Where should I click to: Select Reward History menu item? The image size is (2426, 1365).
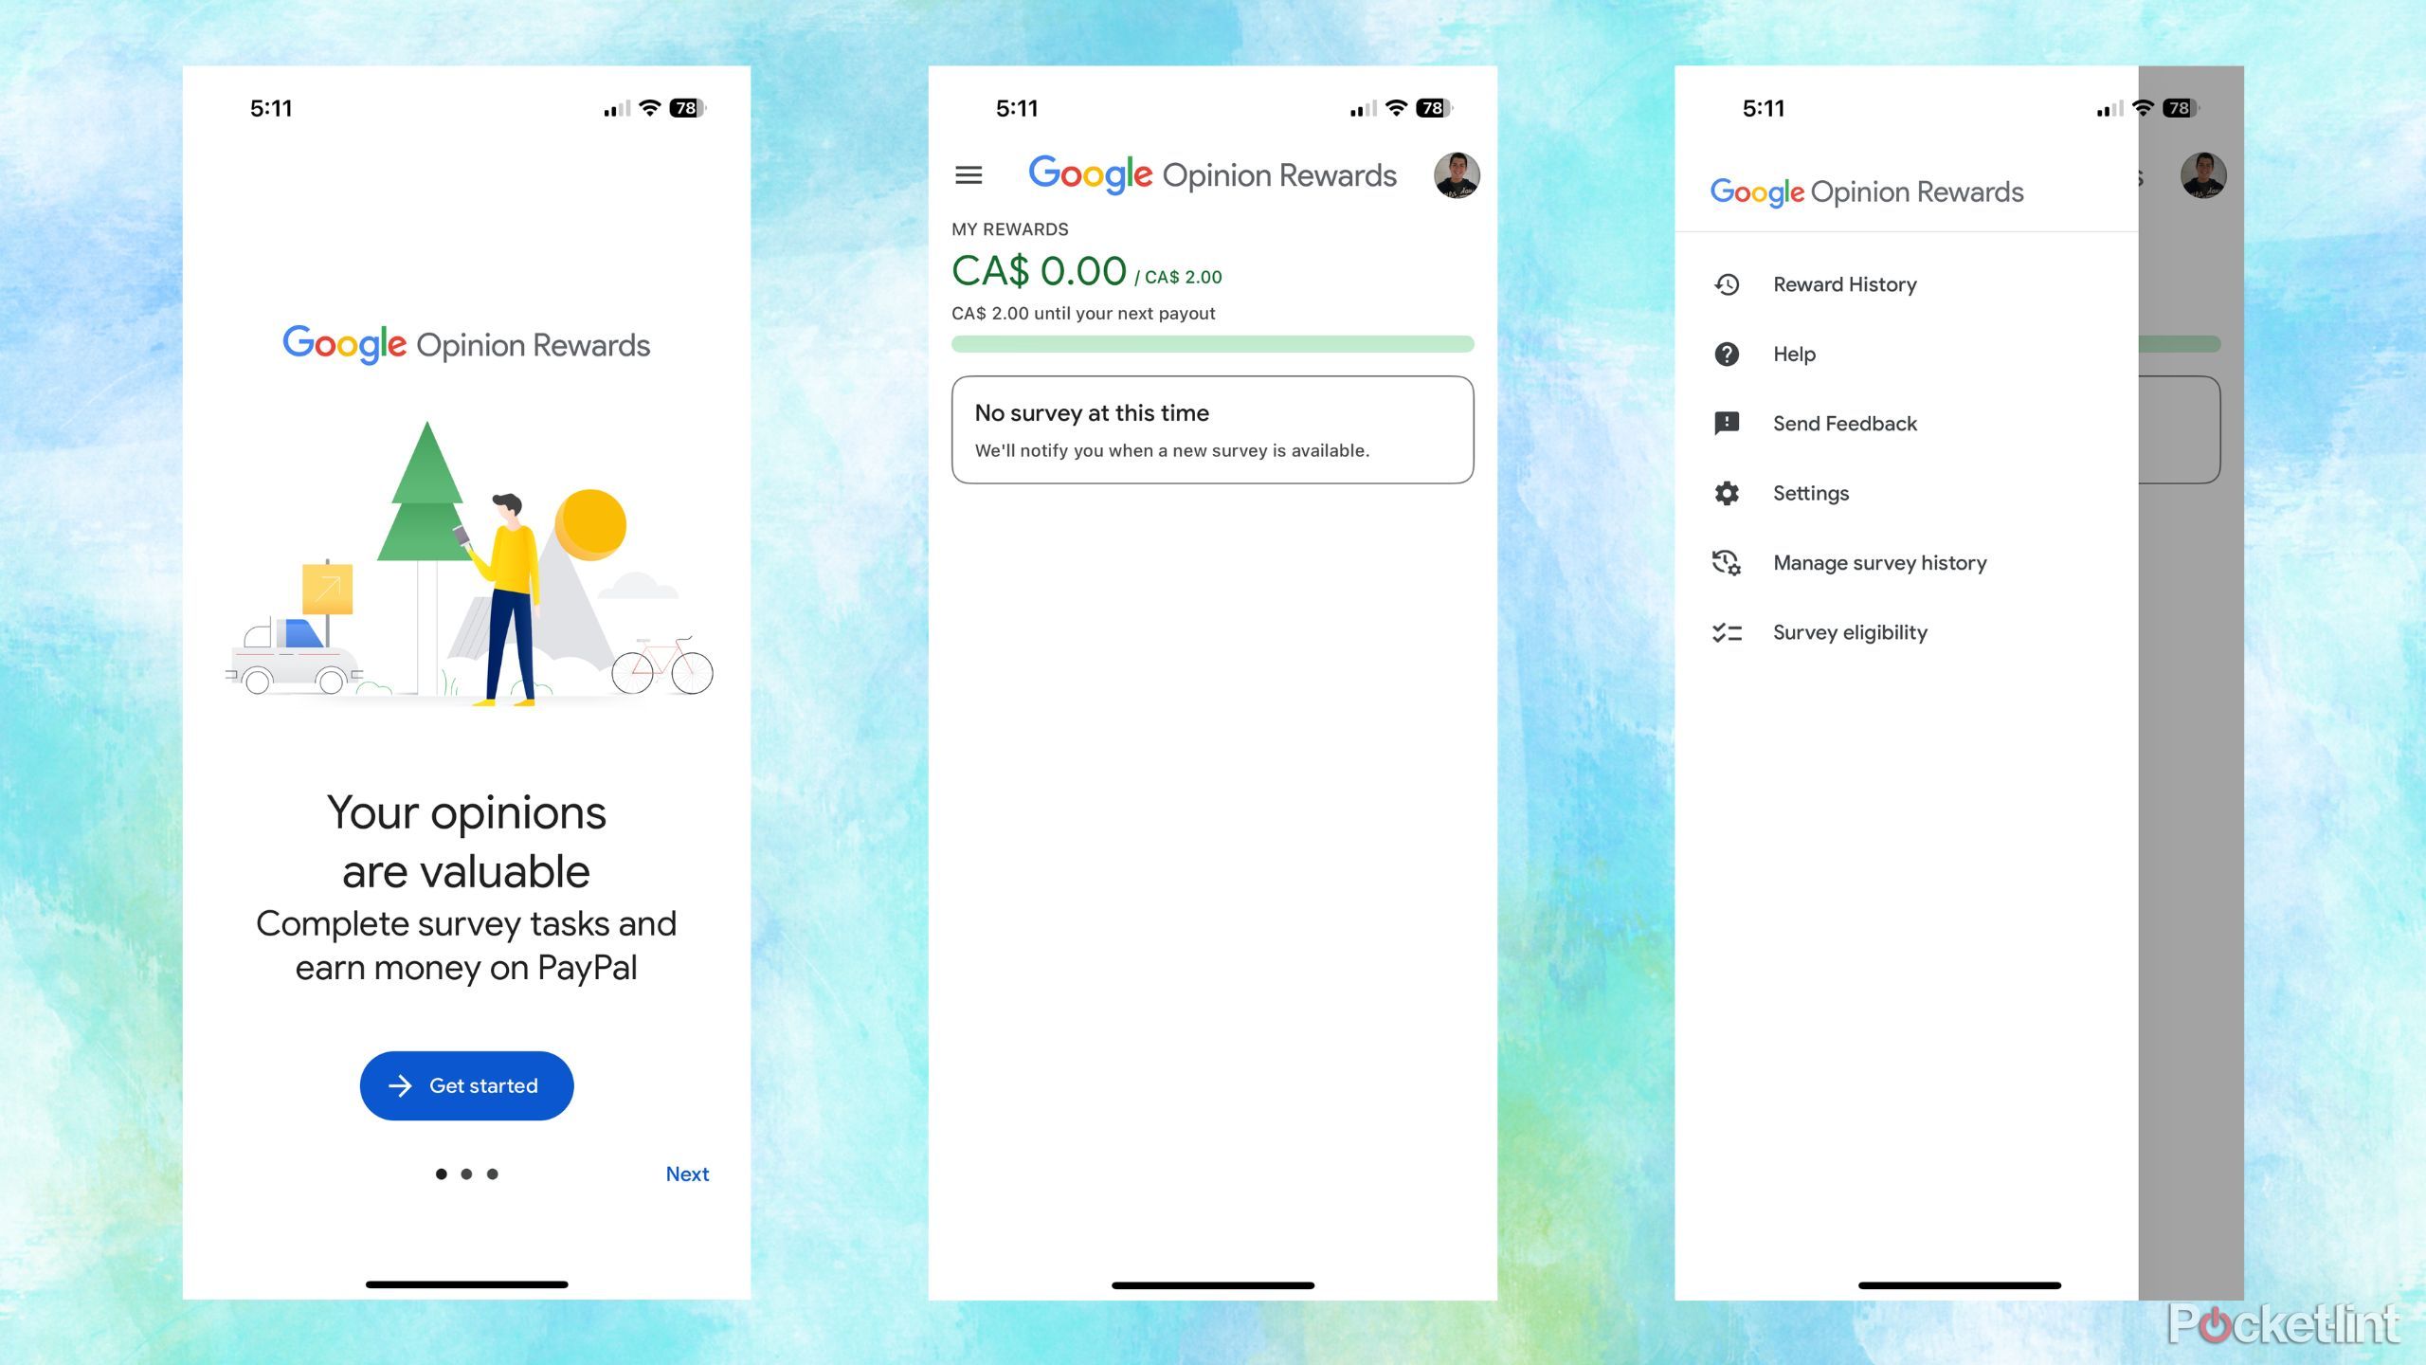pyautogui.click(x=1846, y=283)
